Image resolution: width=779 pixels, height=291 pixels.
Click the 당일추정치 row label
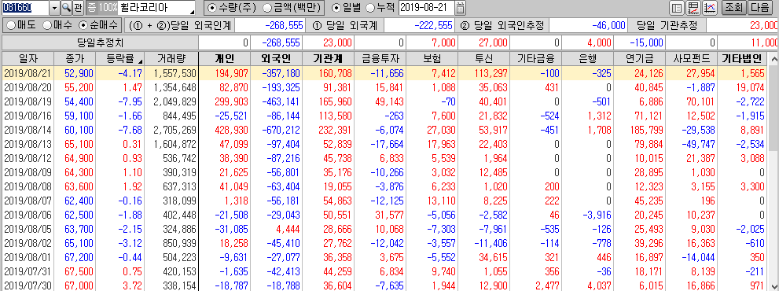tap(100, 42)
